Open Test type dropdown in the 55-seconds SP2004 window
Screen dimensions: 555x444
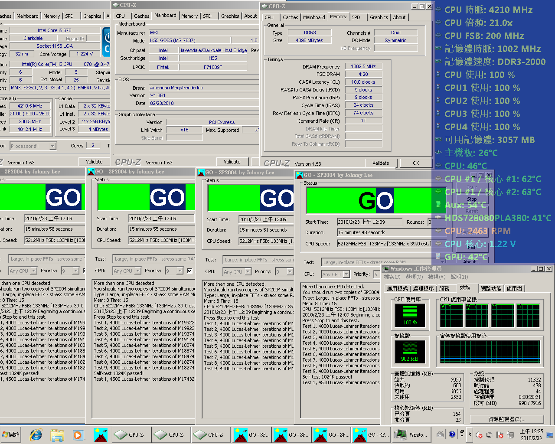(x=154, y=259)
